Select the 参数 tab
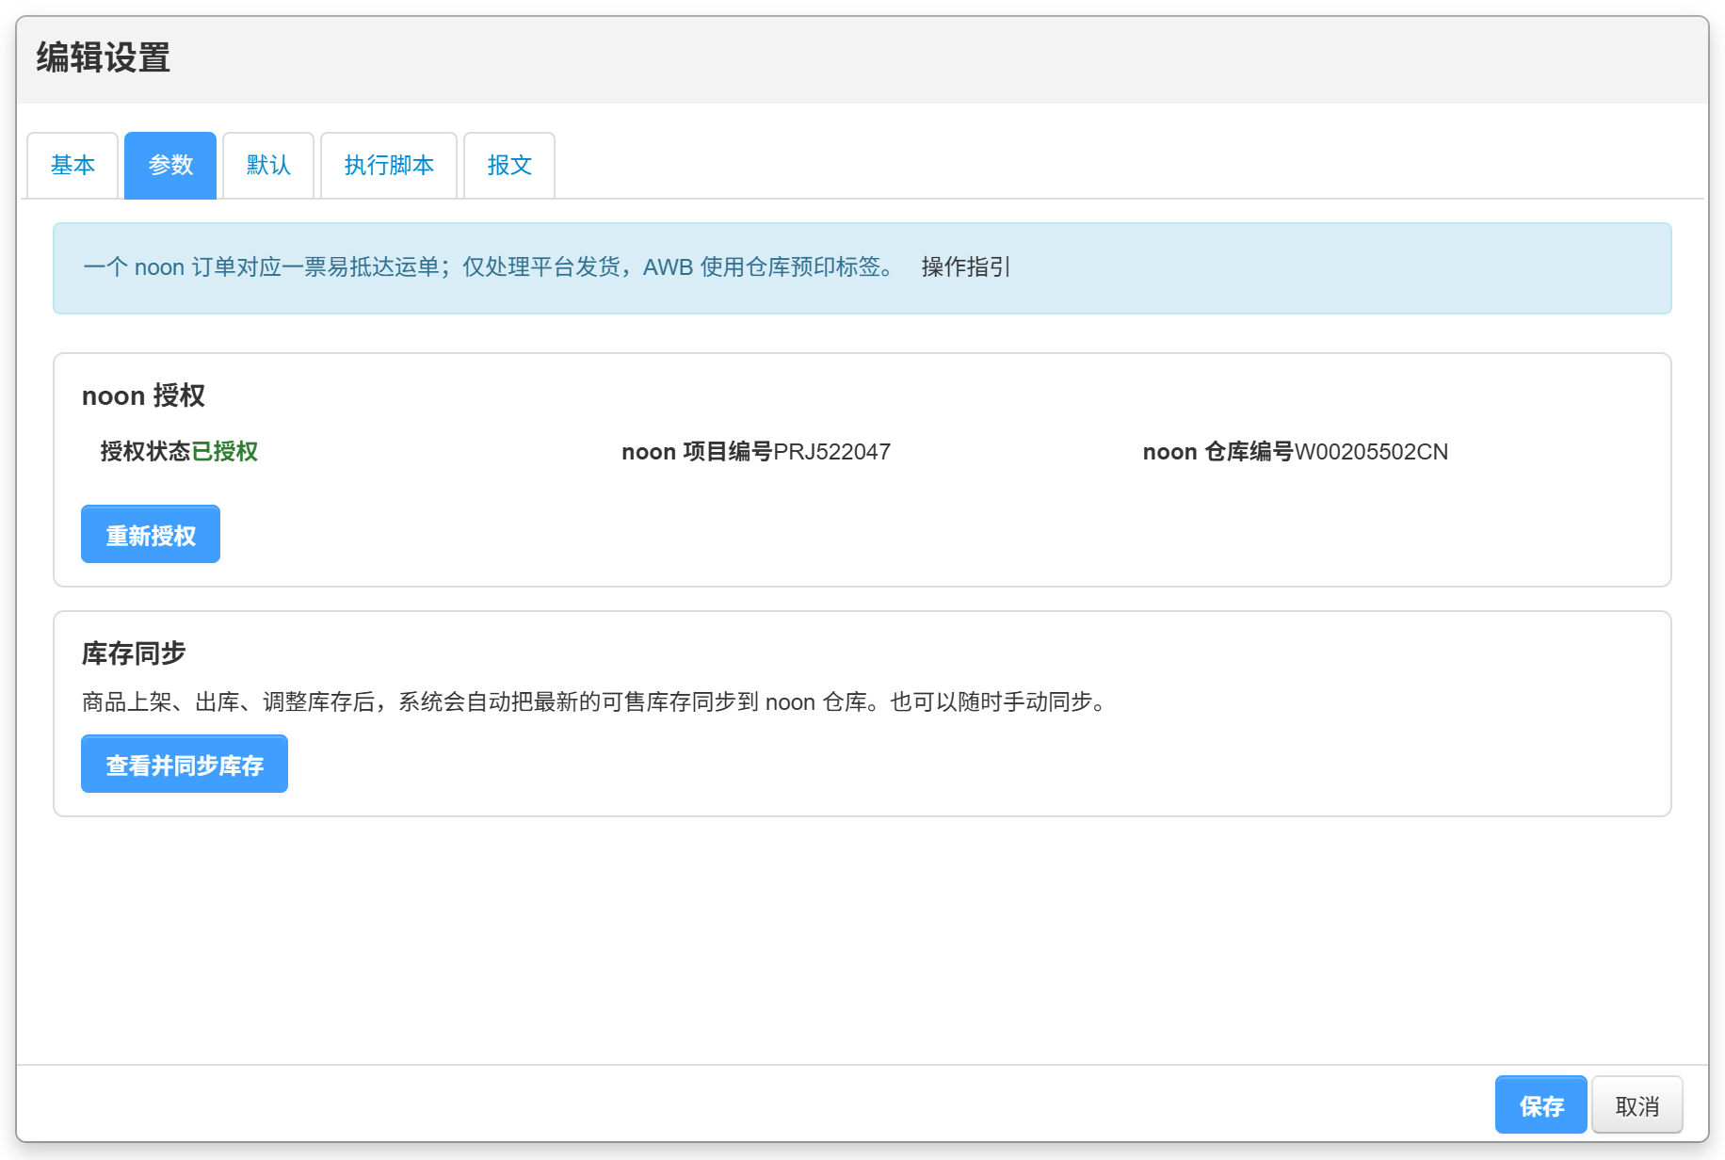 click(170, 166)
